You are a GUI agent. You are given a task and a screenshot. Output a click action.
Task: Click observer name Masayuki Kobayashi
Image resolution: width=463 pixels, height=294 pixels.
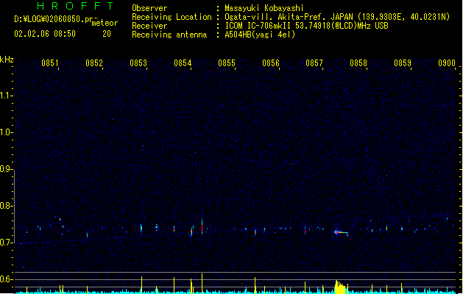click(x=264, y=8)
